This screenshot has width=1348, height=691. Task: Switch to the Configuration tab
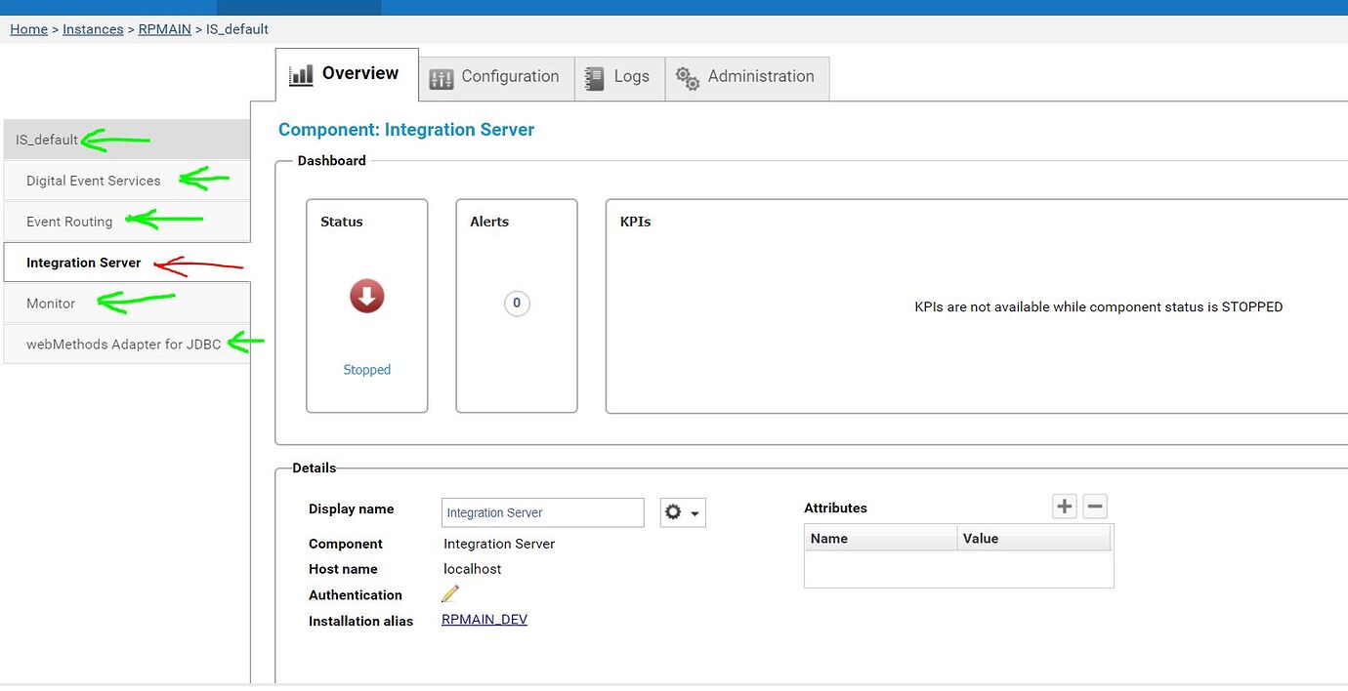point(495,78)
